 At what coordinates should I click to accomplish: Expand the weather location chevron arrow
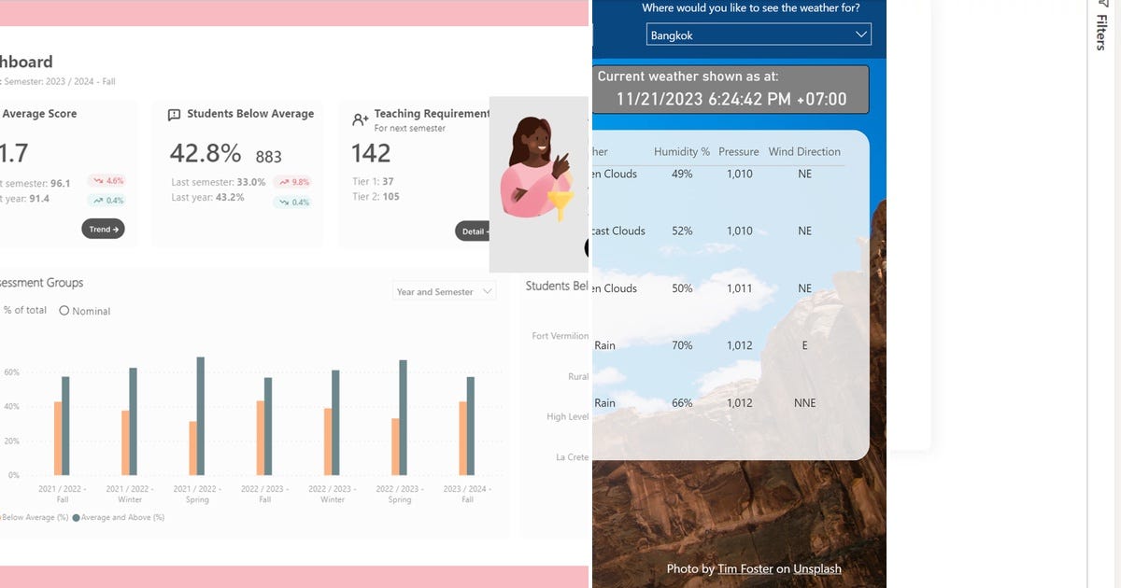pyautogui.click(x=861, y=35)
